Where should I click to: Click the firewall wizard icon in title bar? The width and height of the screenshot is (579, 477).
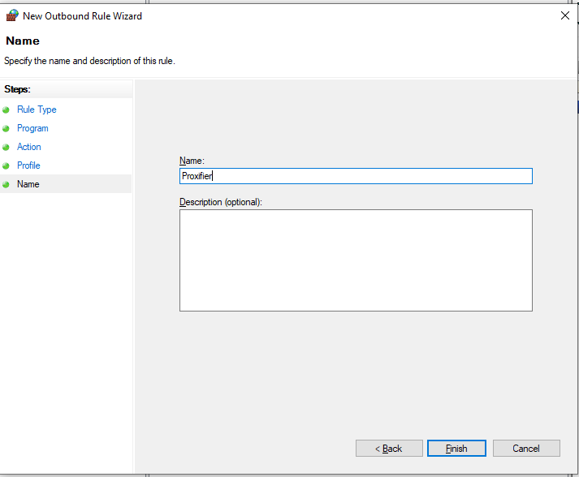coord(12,15)
